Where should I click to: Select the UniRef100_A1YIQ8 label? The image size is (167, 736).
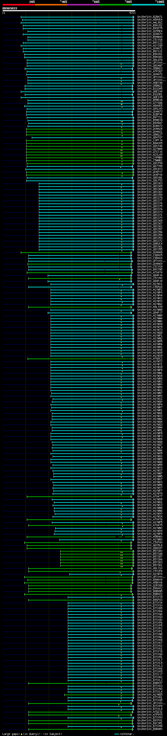click(x=150, y=45)
